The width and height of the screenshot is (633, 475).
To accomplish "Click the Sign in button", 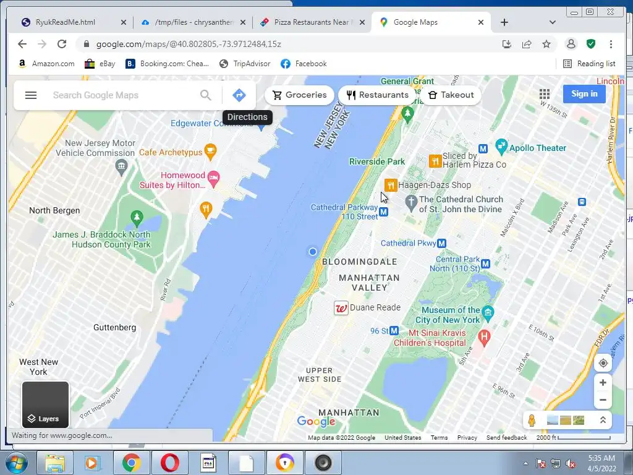I will coord(584,94).
